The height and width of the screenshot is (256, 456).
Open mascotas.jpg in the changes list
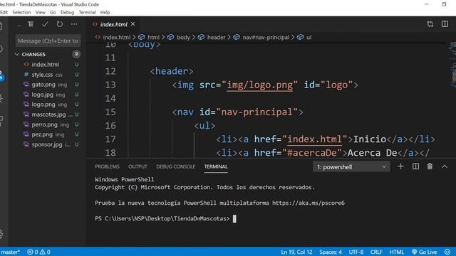48,114
